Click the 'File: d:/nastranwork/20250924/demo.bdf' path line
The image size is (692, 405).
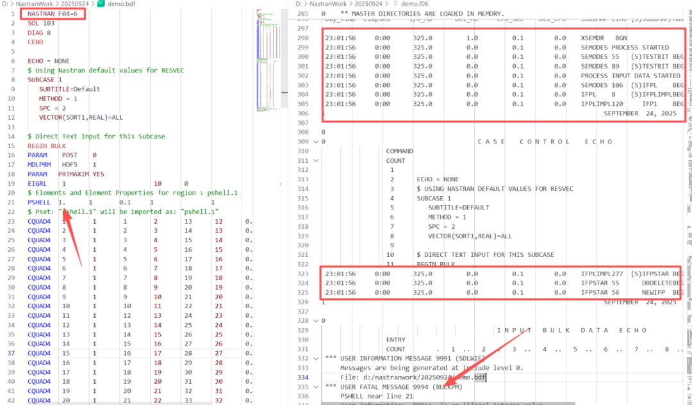pos(413,377)
